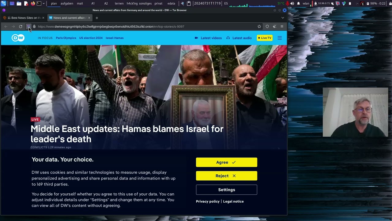The height and width of the screenshot is (221, 392).
Task: Expand the terminal launcher dropdown arrow
Action: point(44,3)
